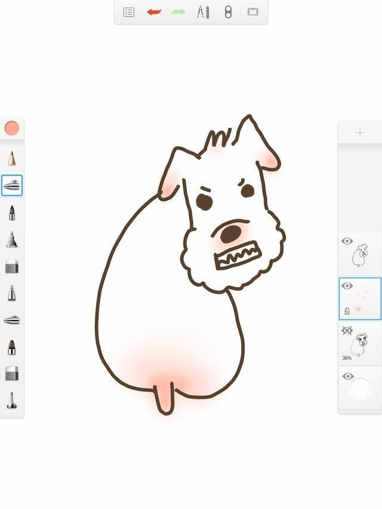Tap the toggle-shaped icon beside the ruler tool
Viewport: 382px width, 509px height.
229,13
